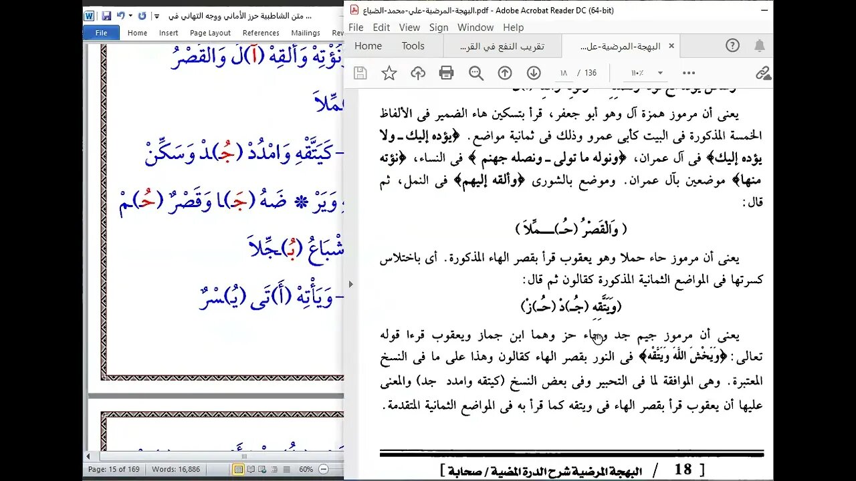Click the find text magnifier icon

point(476,73)
